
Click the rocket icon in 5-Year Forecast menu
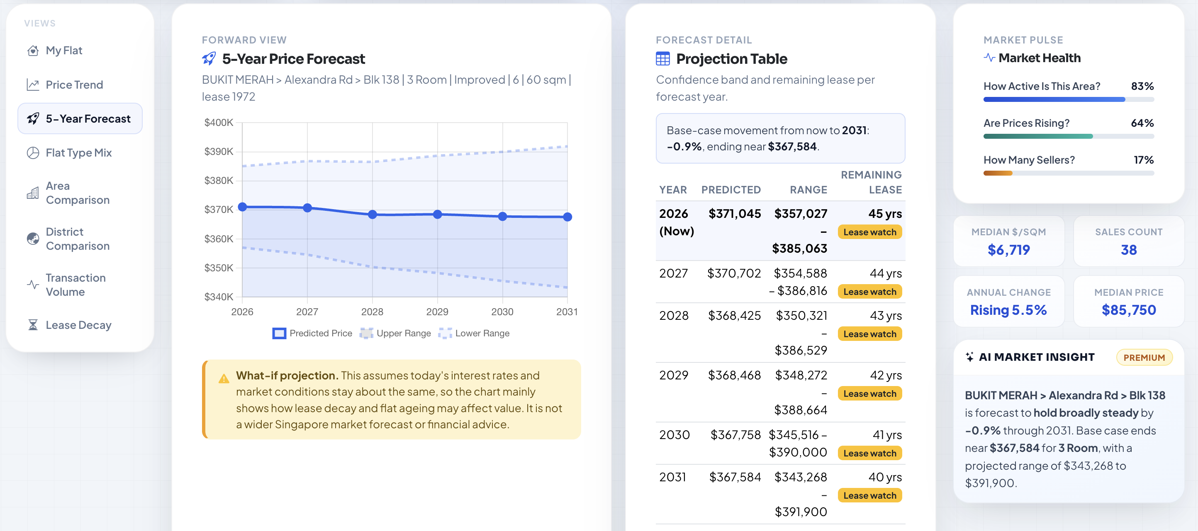point(33,119)
